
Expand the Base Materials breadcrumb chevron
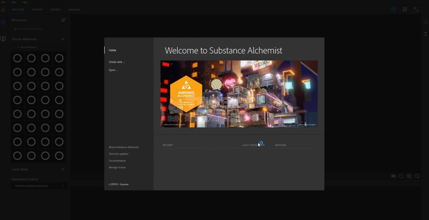click(x=18, y=47)
